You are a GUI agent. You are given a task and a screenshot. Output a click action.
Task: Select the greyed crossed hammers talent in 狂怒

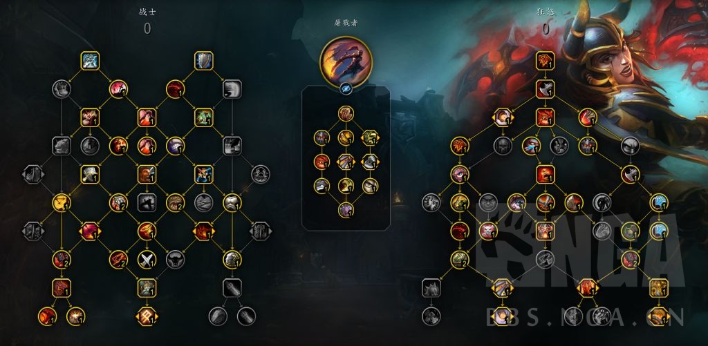(545, 260)
